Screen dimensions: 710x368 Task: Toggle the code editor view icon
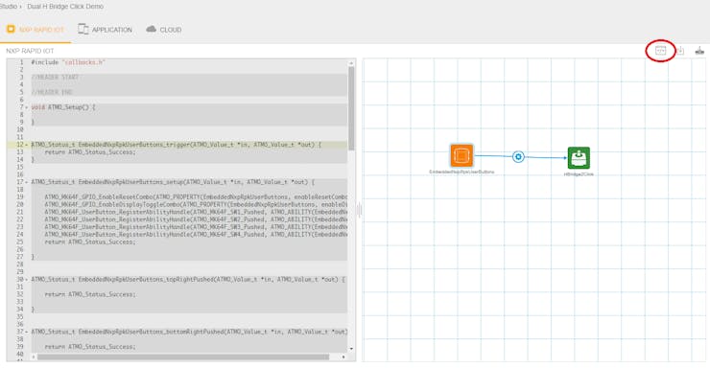[660, 51]
